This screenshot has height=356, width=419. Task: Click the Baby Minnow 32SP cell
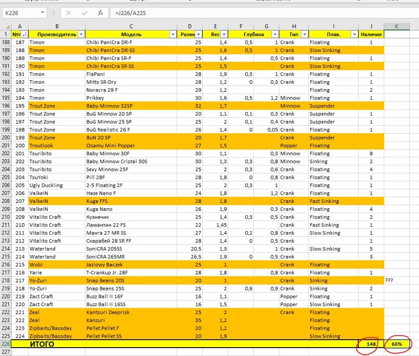[x=131, y=106]
